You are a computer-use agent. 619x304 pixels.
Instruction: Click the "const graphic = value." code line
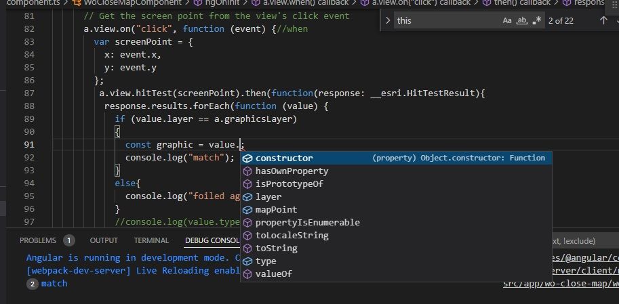point(185,145)
